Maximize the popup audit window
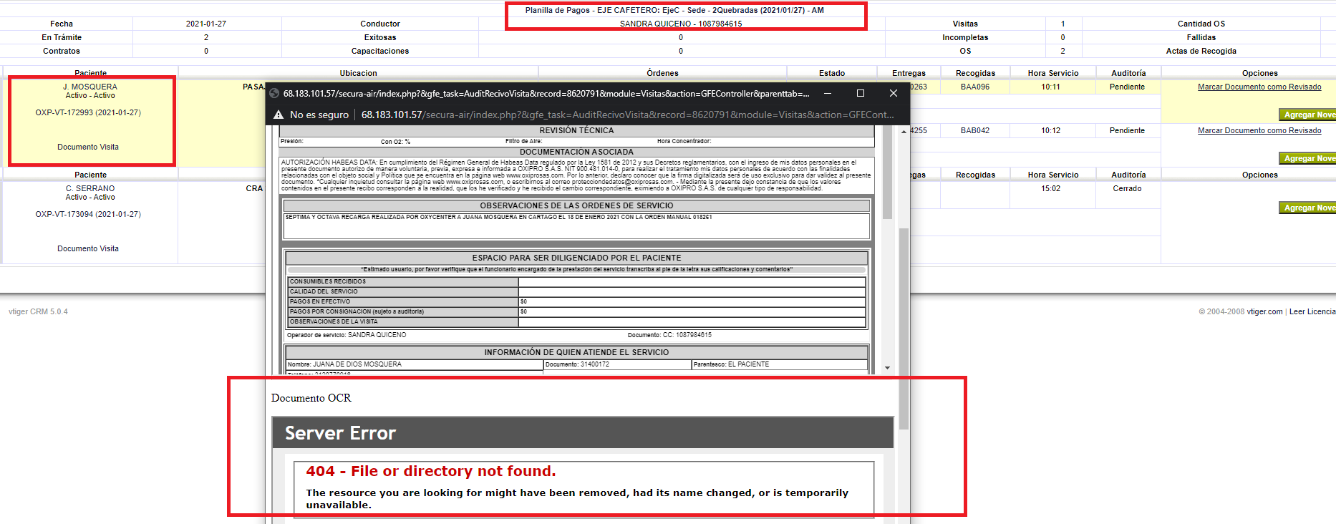The height and width of the screenshot is (524, 1336). click(861, 93)
